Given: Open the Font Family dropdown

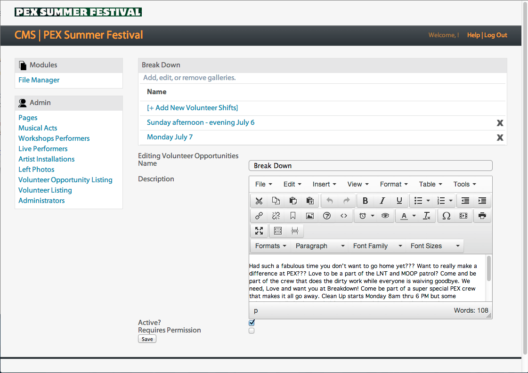Looking at the screenshot, I should click(377, 246).
